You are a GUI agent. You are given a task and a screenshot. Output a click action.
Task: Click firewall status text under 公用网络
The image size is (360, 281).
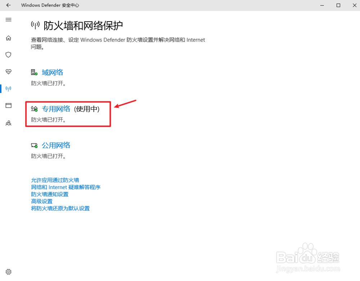[x=49, y=156]
